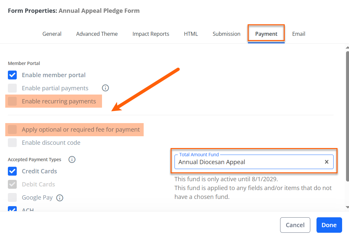Open the Advanced Theme tab

coord(97,34)
